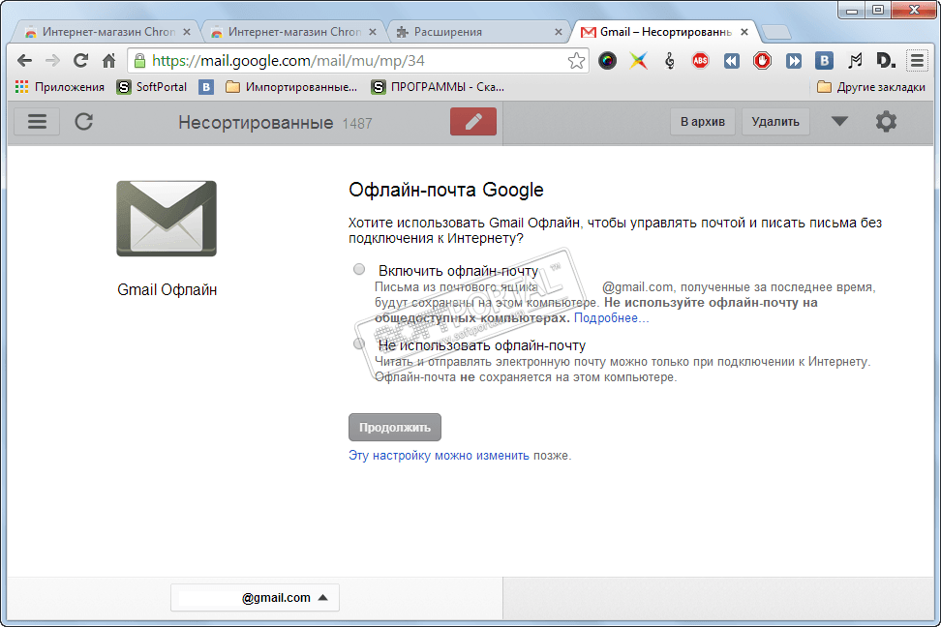Go back with the browser back arrow
941x627 pixels.
tap(24, 61)
